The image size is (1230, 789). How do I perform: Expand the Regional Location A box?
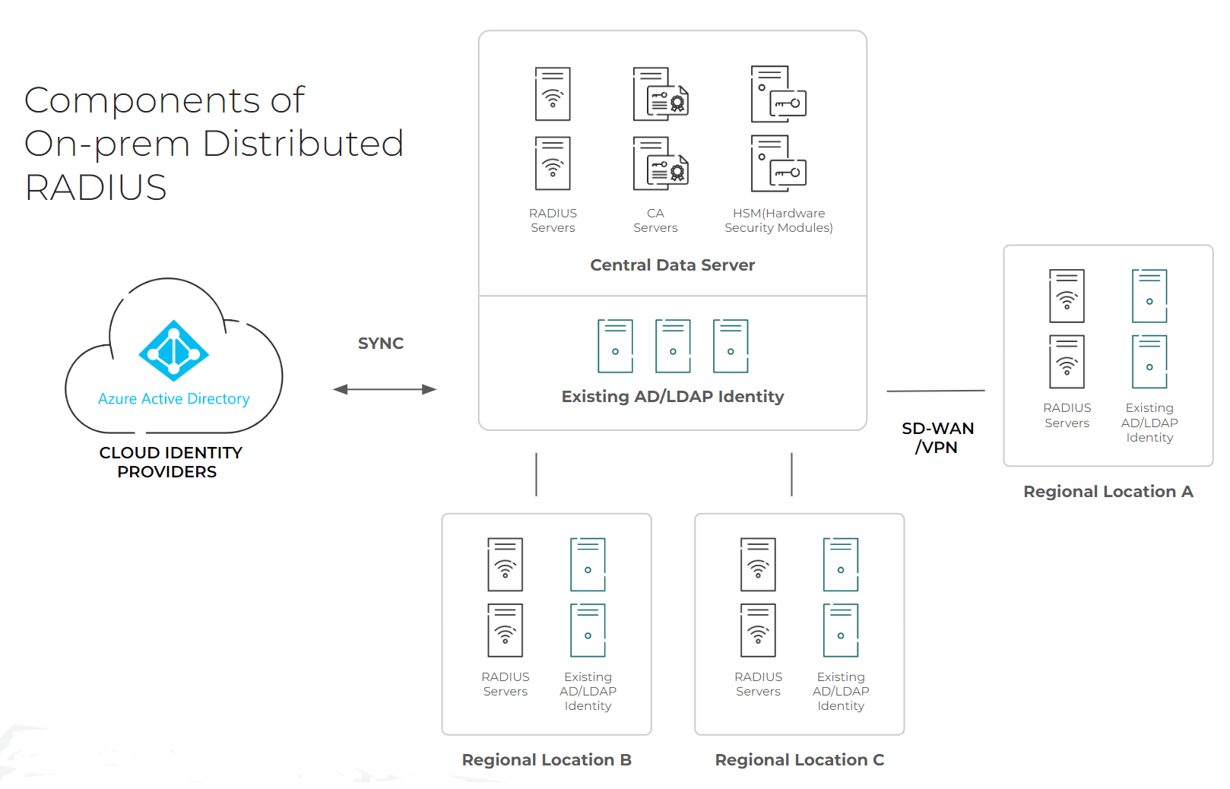coord(1108,354)
